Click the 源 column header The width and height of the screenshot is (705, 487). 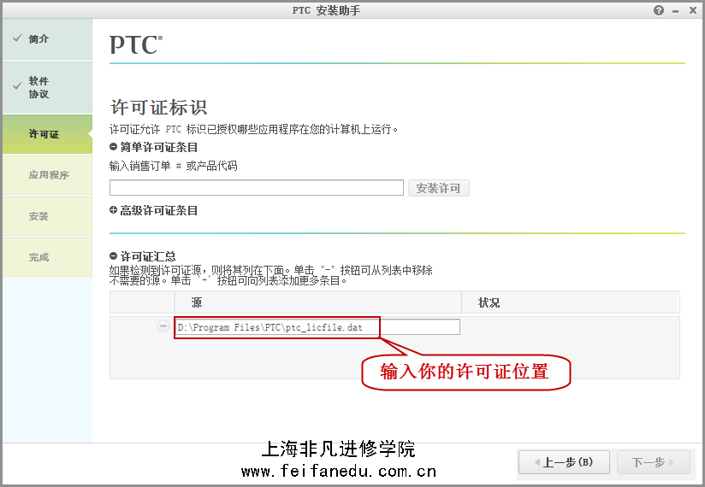click(317, 302)
